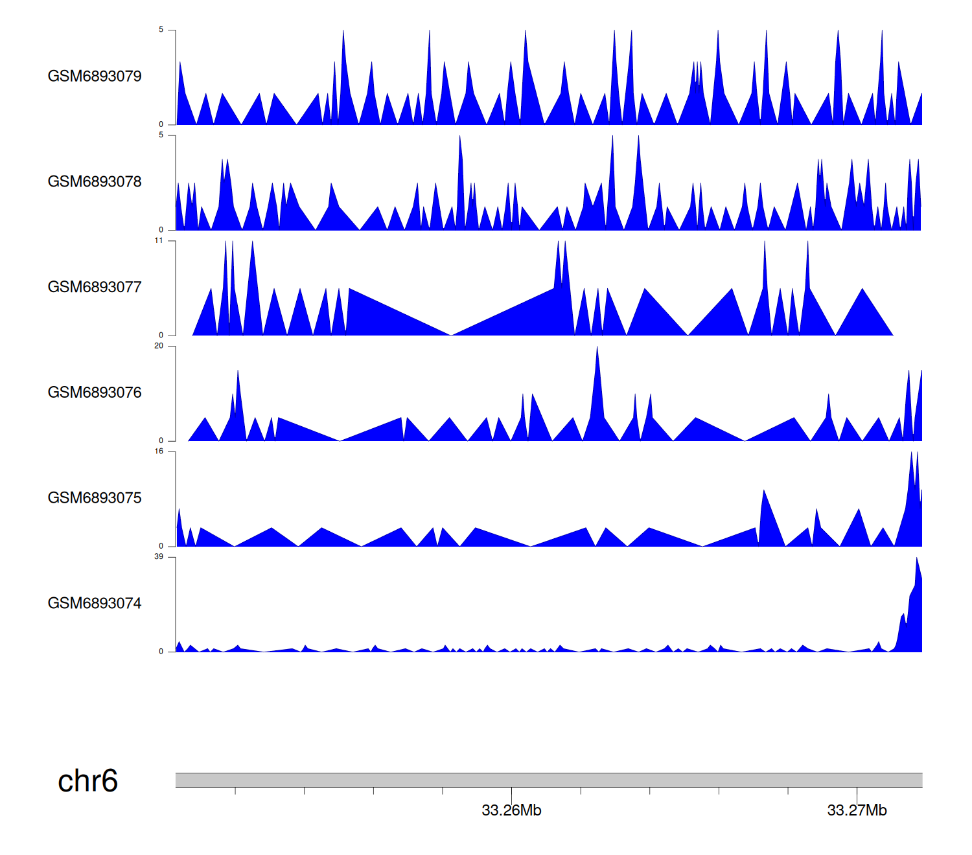The width and height of the screenshot is (972, 855).
Task: Click the tick mark above 33.27Mb
Action: point(857,793)
